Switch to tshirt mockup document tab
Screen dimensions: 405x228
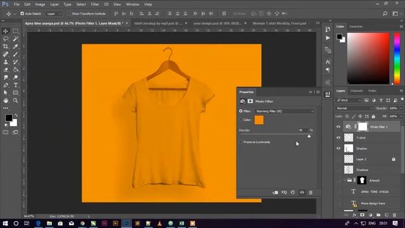point(158,23)
